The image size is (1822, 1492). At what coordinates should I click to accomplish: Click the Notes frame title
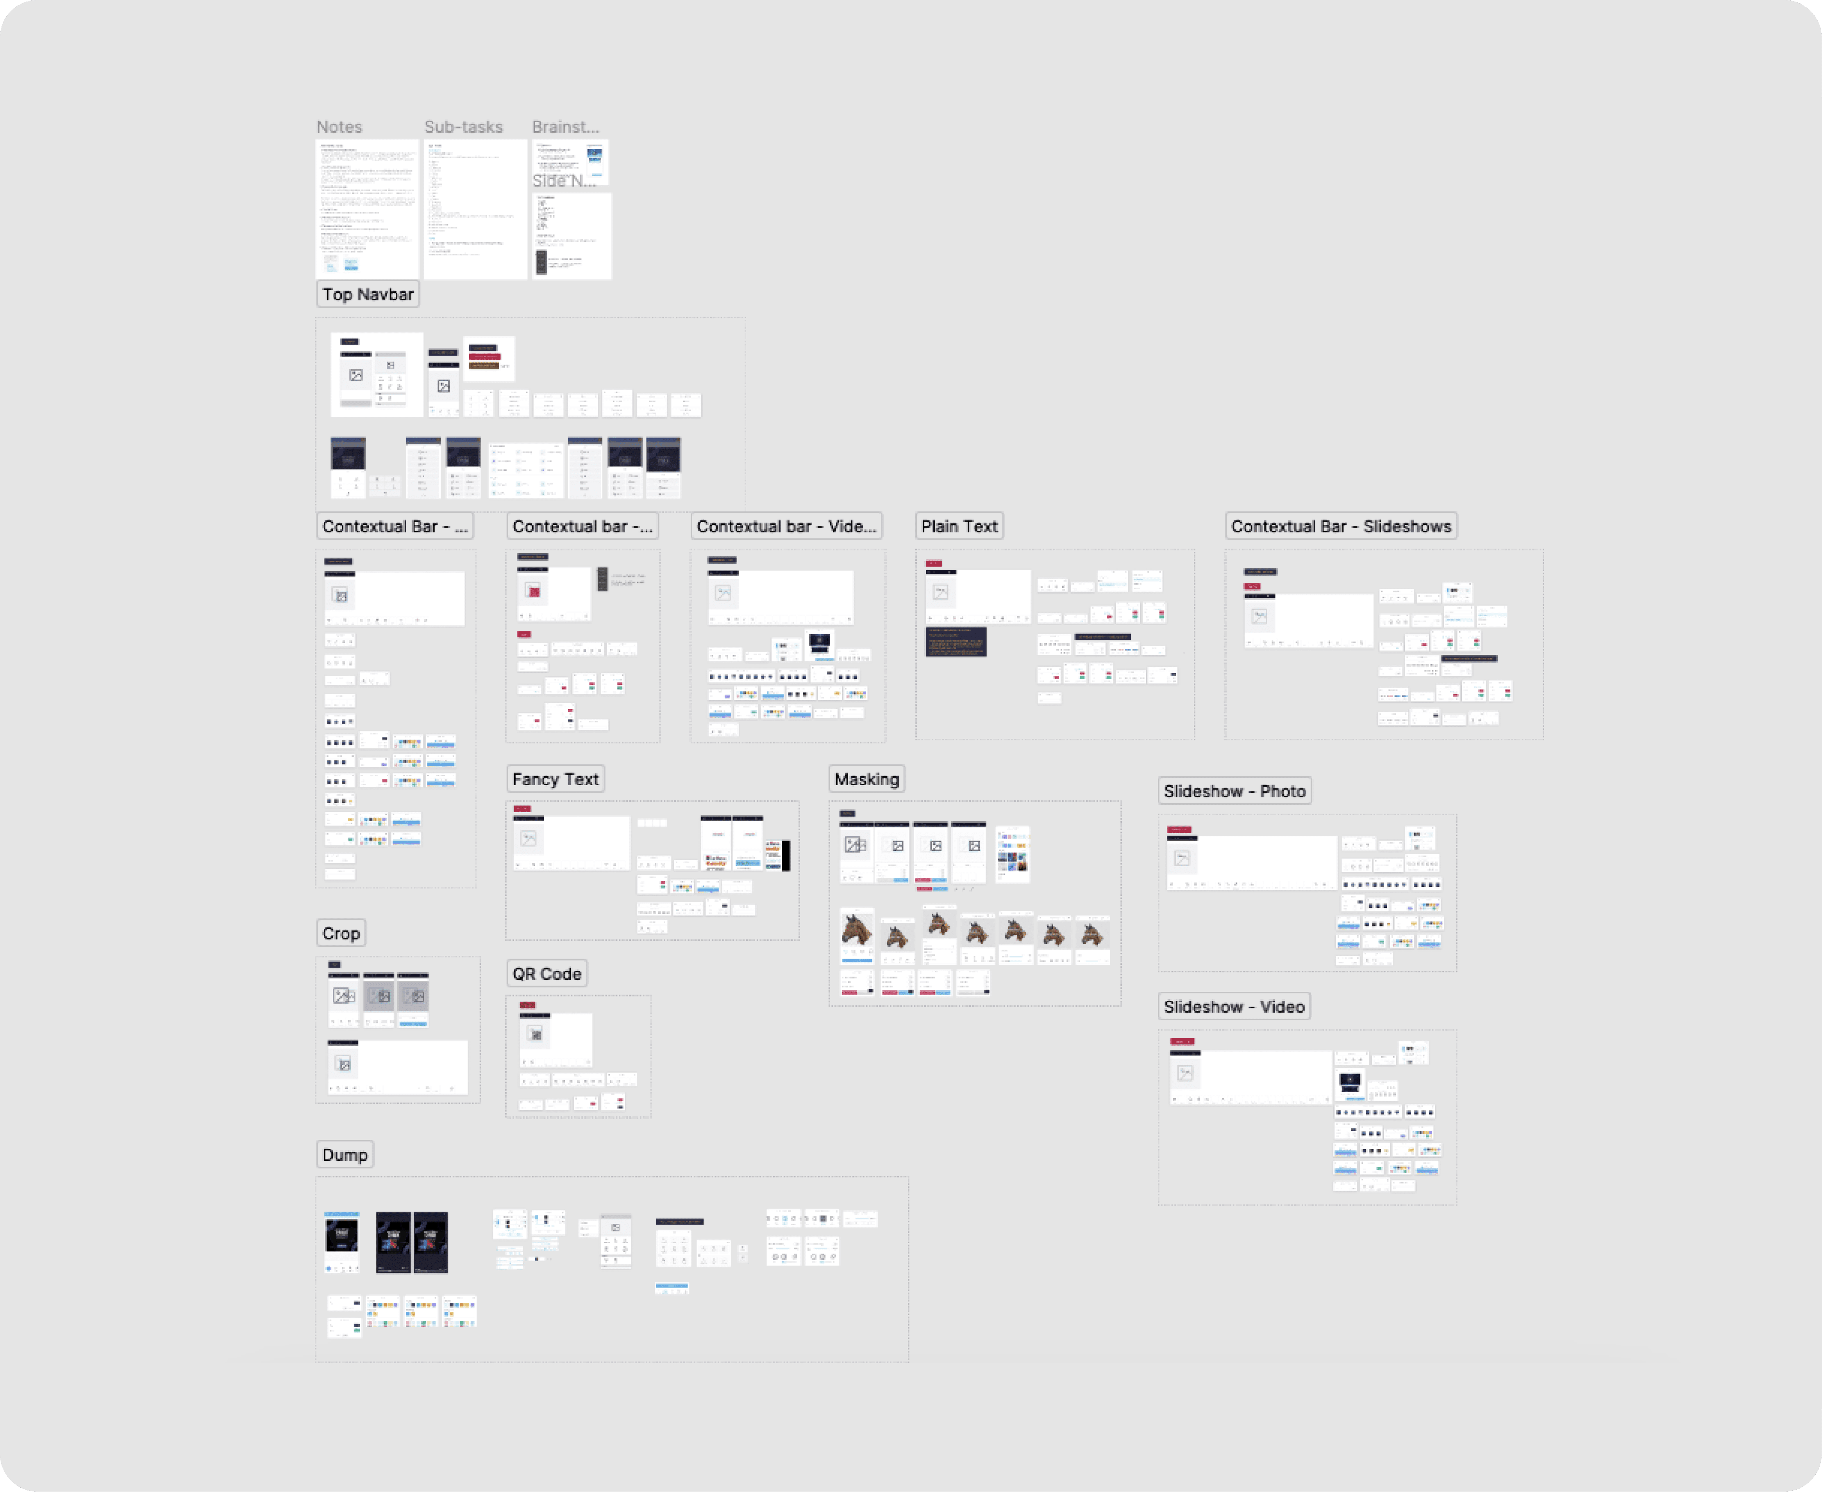point(339,127)
